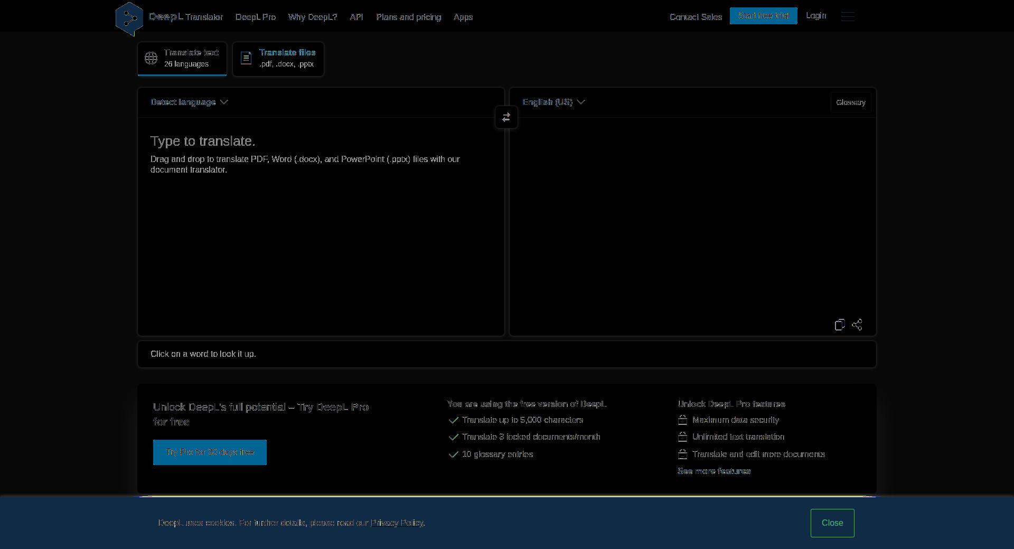Click 'Unlock DeepL's full potential' heading
Image resolution: width=1014 pixels, height=549 pixels.
pos(261,414)
